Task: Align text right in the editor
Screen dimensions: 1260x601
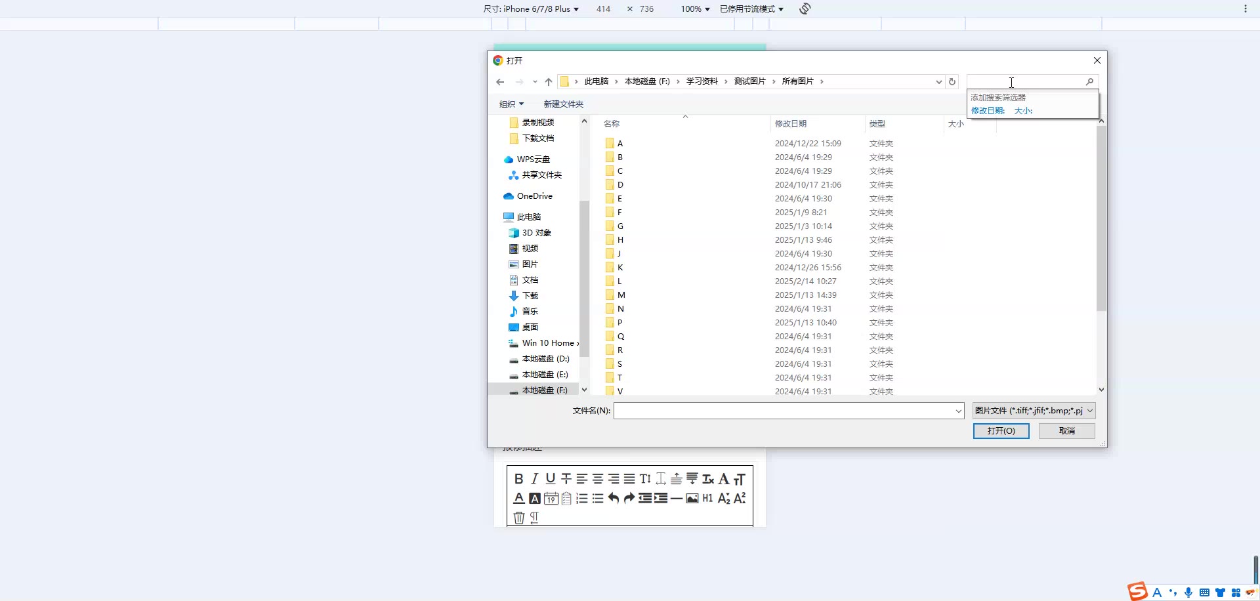Action: coord(613,479)
